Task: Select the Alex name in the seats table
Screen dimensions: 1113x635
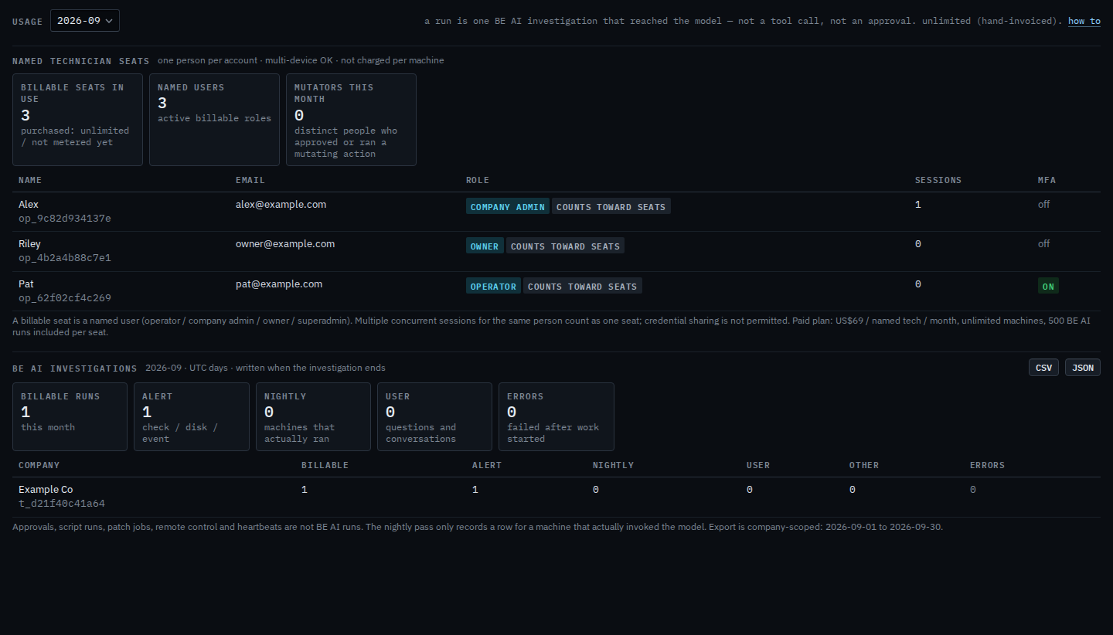Action: click(29, 205)
